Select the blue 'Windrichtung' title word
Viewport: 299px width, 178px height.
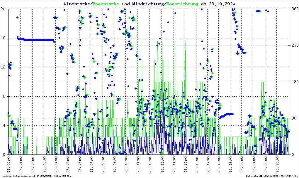[148, 4]
